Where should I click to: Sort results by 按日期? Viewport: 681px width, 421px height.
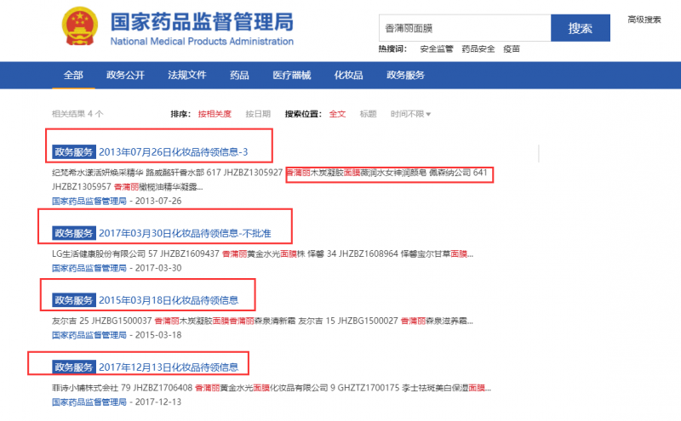pyautogui.click(x=258, y=114)
